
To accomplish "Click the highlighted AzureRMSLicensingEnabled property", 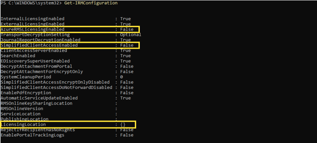I will click(x=32, y=30).
